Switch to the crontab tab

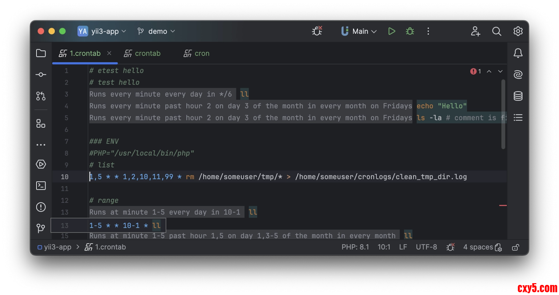click(x=143, y=53)
